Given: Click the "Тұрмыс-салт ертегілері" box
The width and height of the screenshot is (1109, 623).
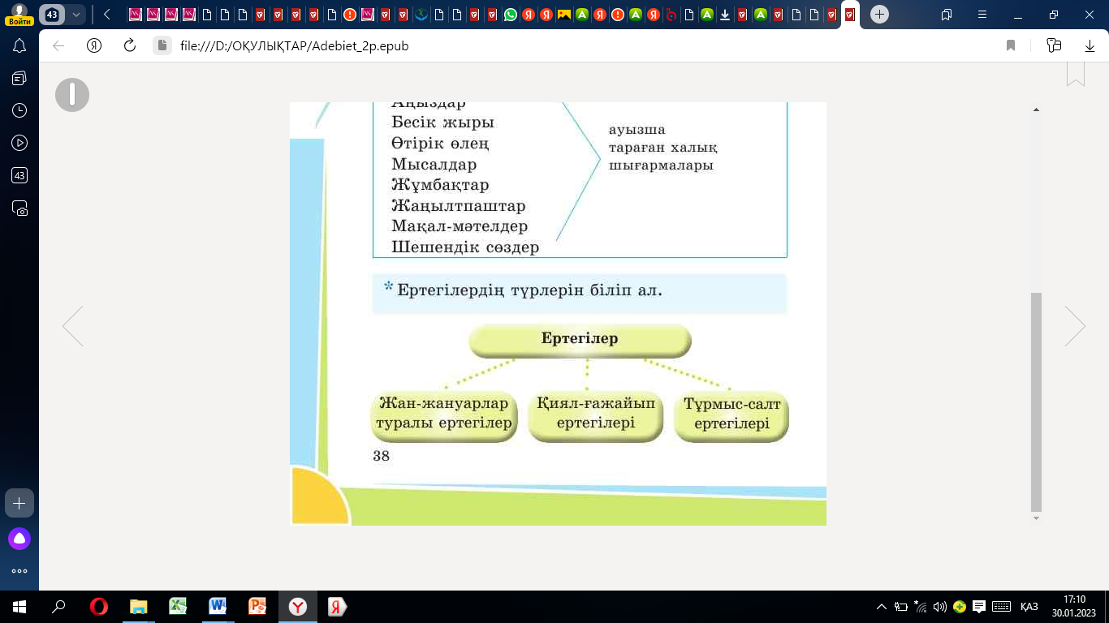Looking at the screenshot, I should (x=731, y=415).
